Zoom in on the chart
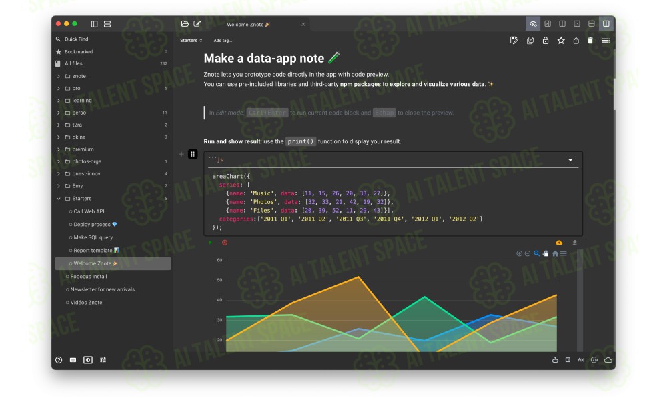This screenshot has width=667, height=400. [519, 253]
